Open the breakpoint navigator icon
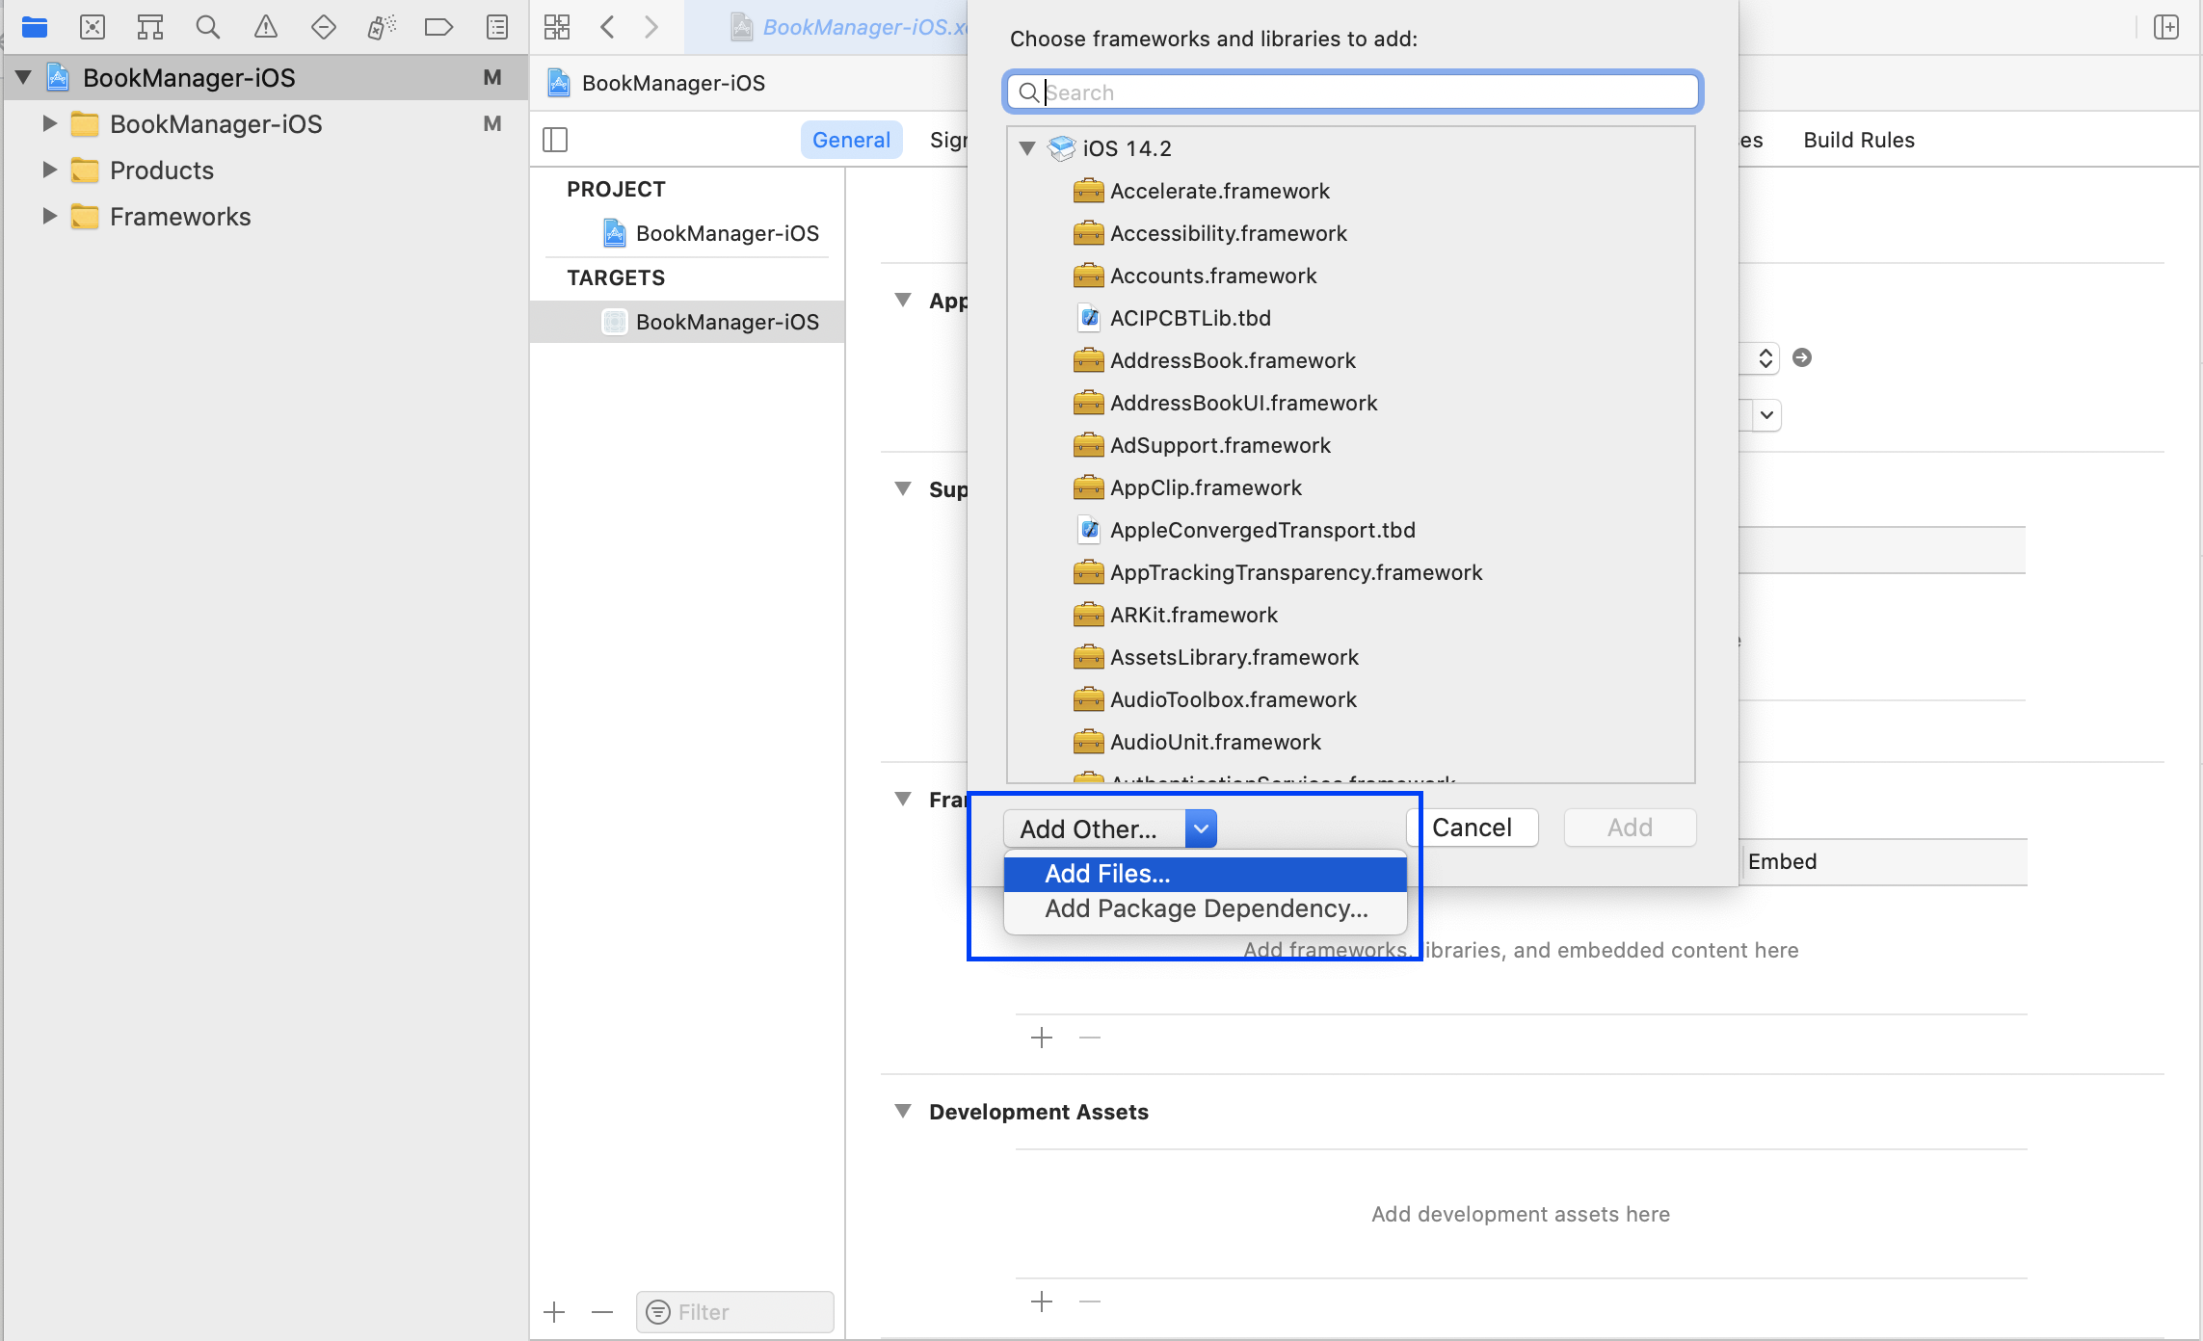This screenshot has height=1341, width=2203. pos(438,27)
